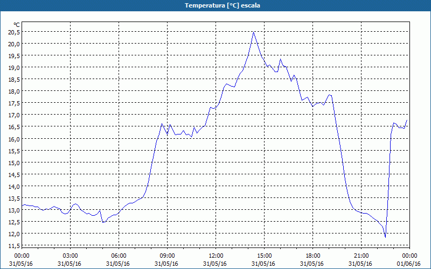
Task: Click the 13,0 y-axis label
Action: click(x=15, y=210)
